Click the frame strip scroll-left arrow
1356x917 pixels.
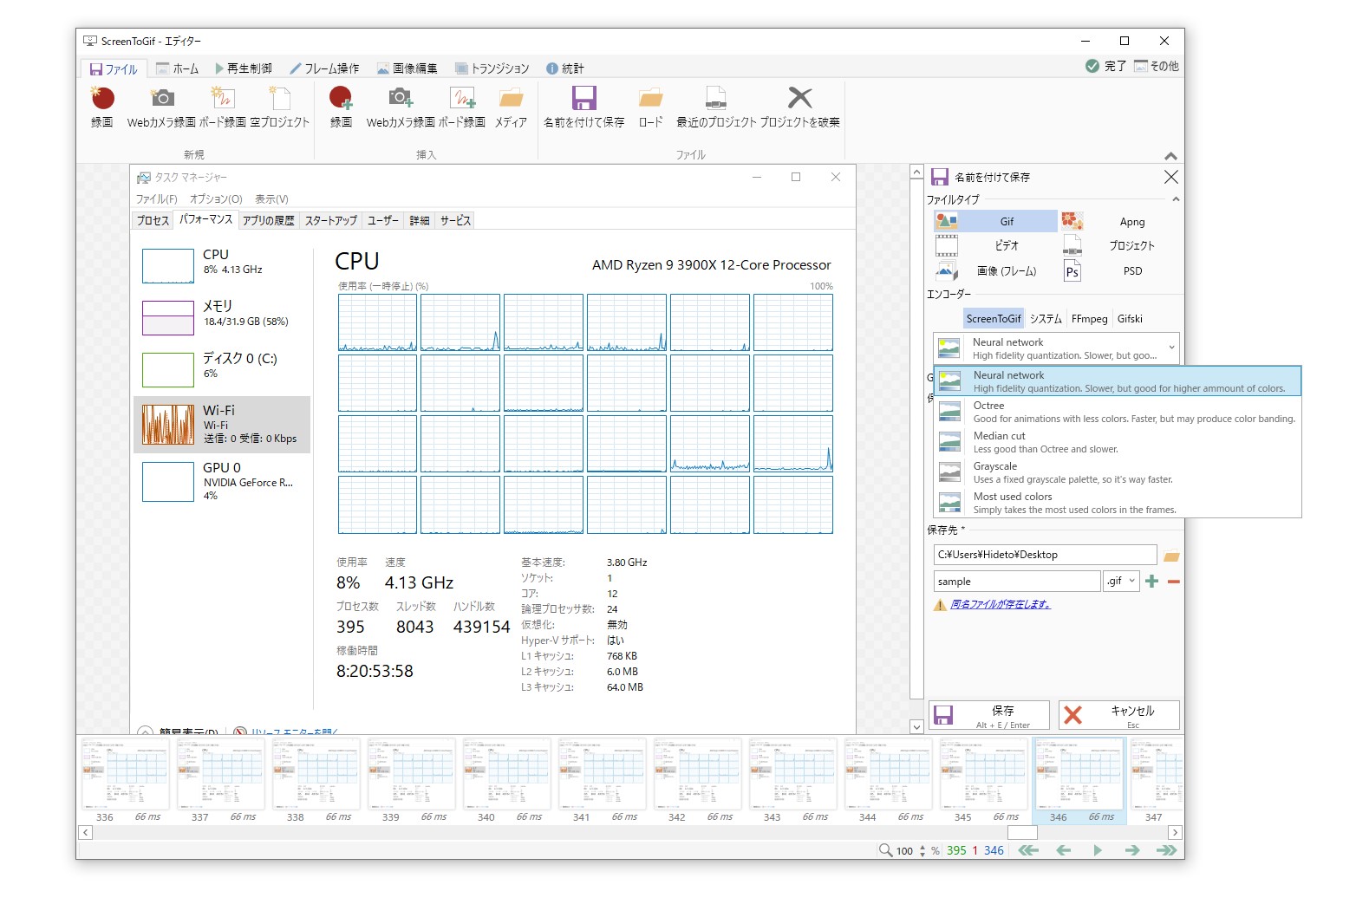click(85, 832)
